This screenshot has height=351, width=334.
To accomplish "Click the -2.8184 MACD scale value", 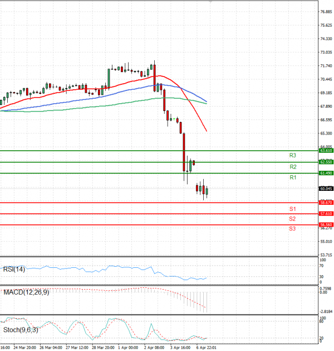I will (x=326, y=312).
